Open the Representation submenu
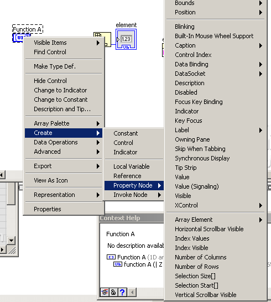Image resolution: width=271 pixels, height=302 pixels. click(64, 195)
